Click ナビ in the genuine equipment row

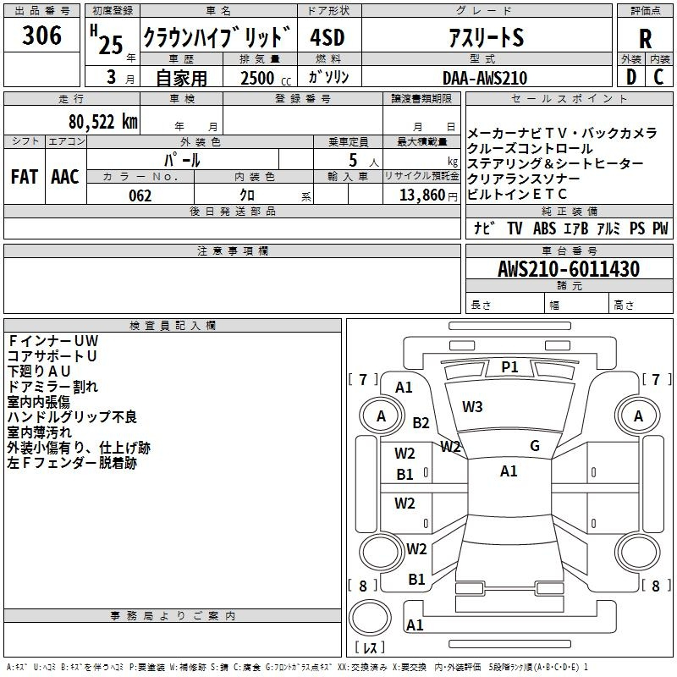[483, 228]
